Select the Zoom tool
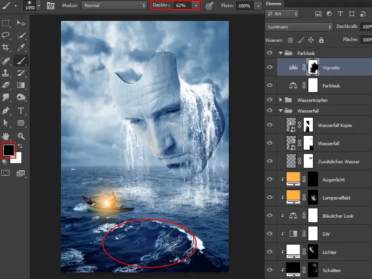 (21, 136)
